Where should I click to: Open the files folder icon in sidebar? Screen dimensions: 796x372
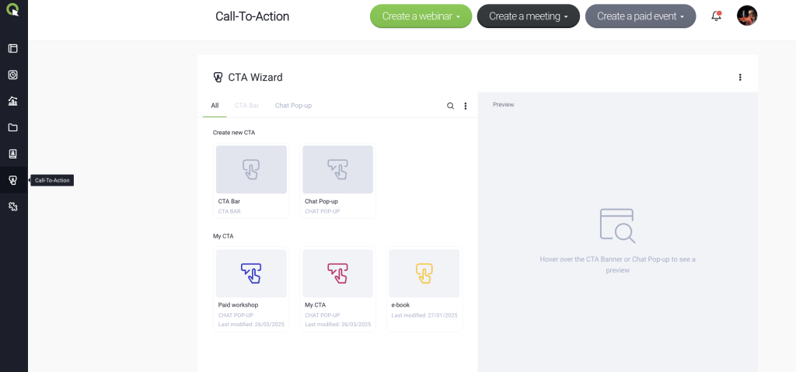(x=13, y=127)
